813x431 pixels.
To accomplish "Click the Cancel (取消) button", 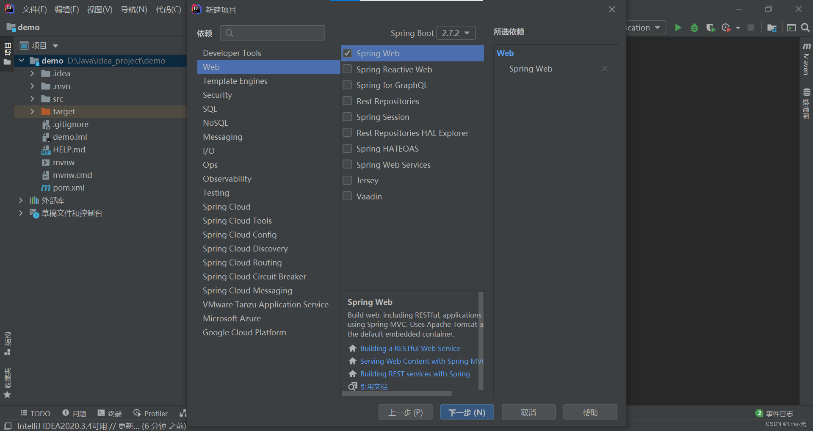I will click(x=528, y=412).
